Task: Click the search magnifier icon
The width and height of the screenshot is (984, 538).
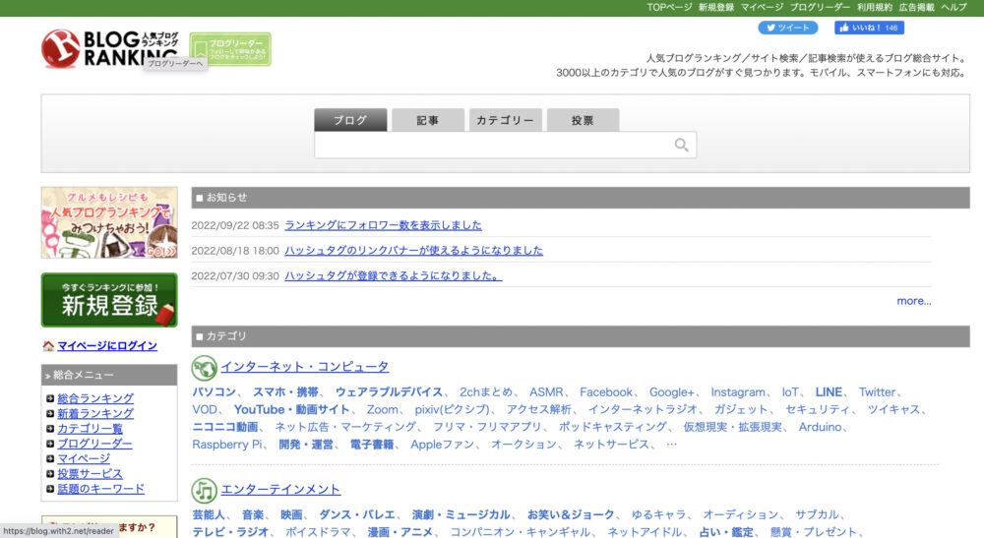Action: (682, 145)
